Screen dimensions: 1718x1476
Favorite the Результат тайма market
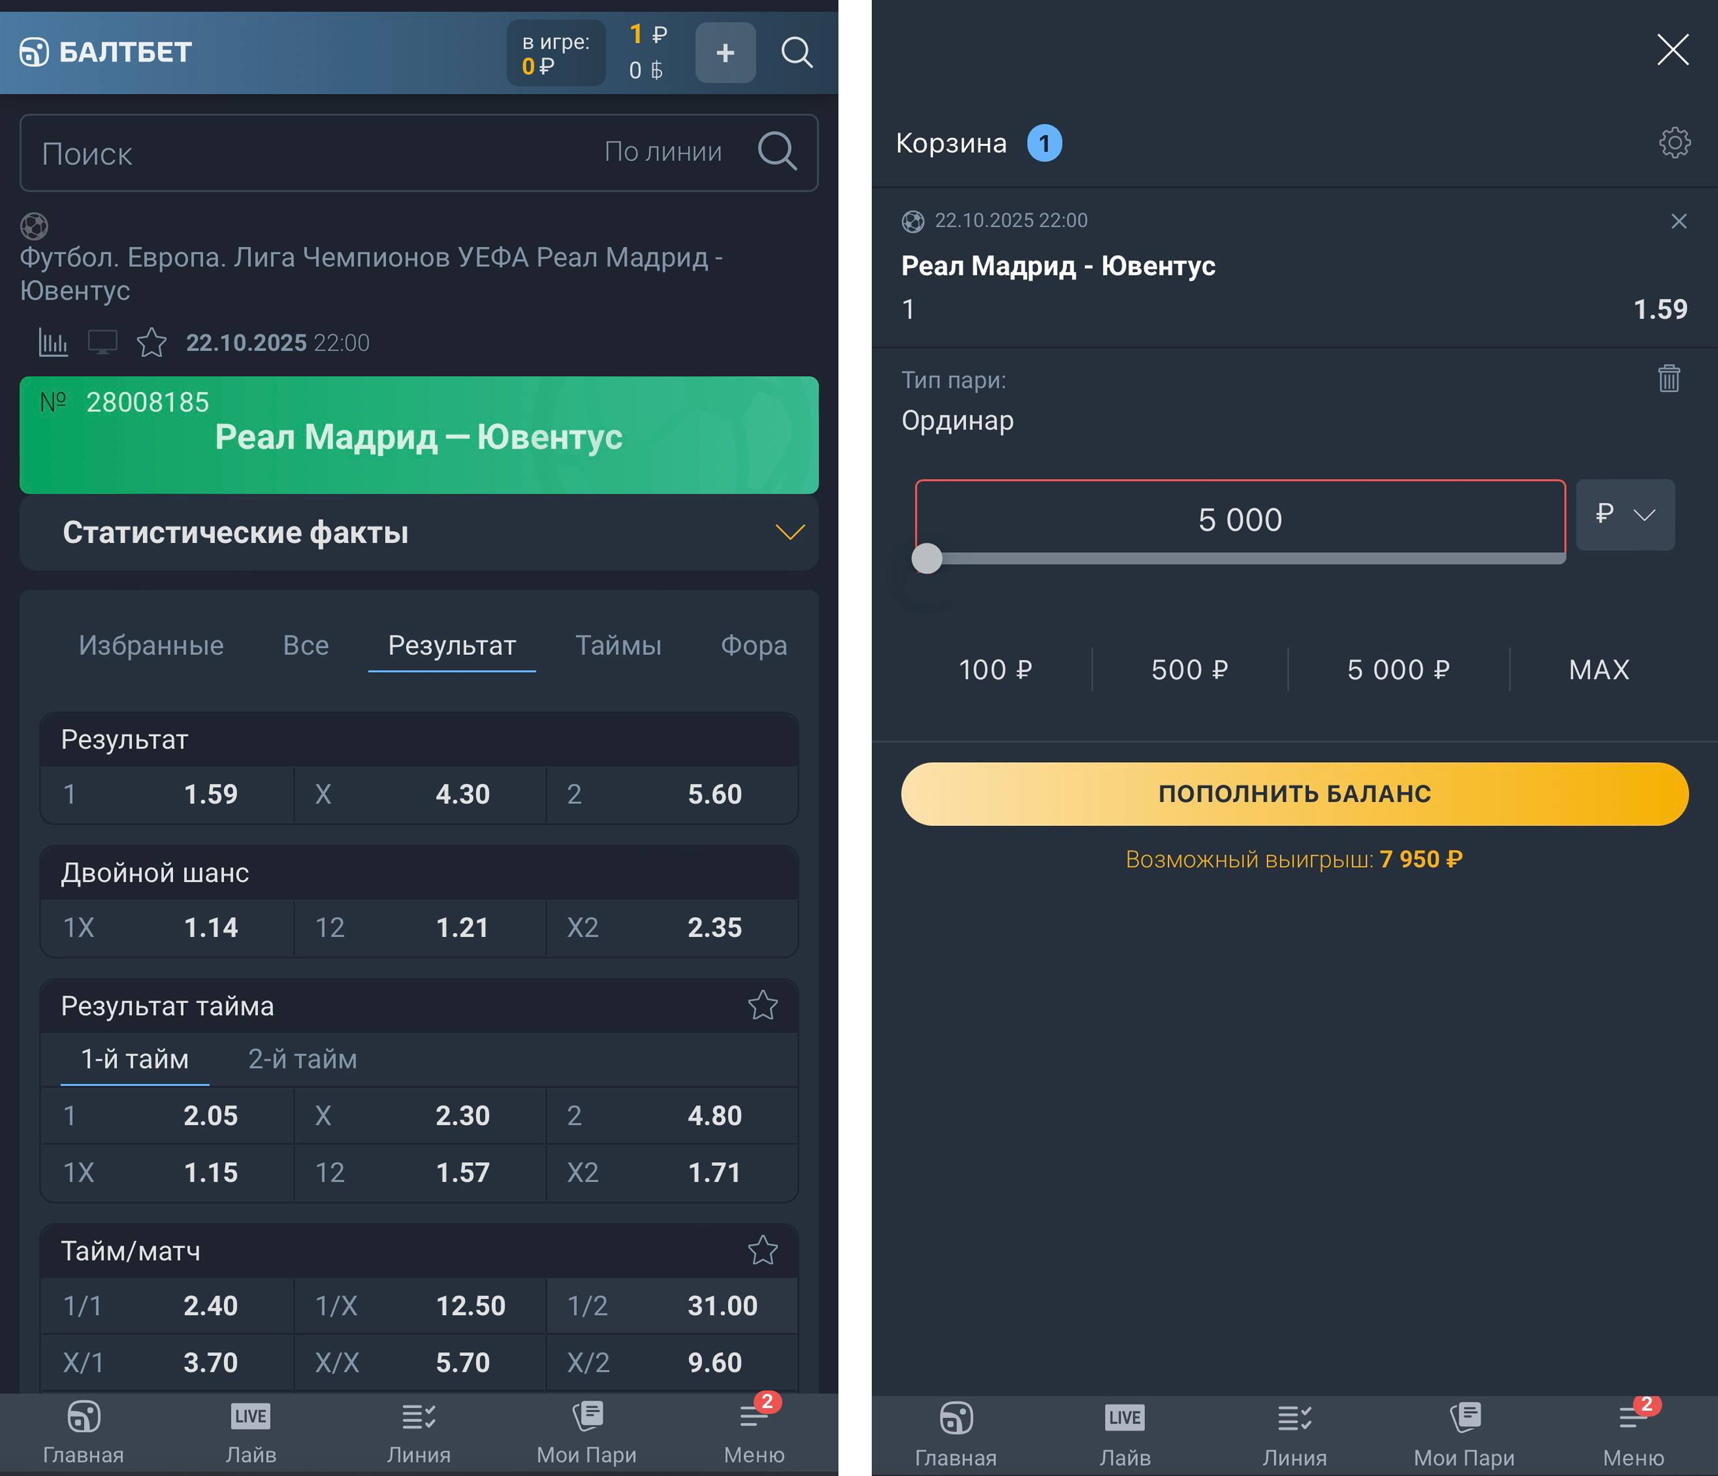tap(762, 1005)
